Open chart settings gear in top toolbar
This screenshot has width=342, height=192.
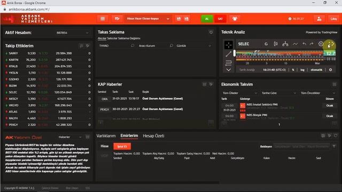[x=321, y=44]
